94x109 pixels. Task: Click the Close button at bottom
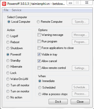click(80, 102)
